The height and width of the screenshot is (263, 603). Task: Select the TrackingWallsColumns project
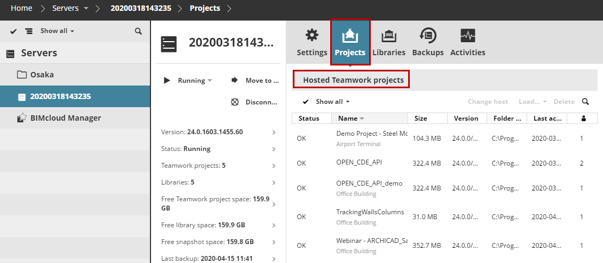point(444,216)
